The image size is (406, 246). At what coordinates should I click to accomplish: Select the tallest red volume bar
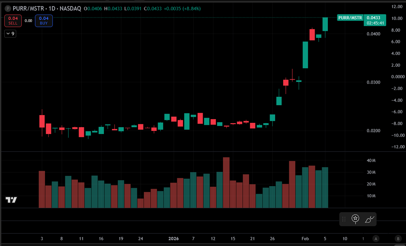(226, 183)
